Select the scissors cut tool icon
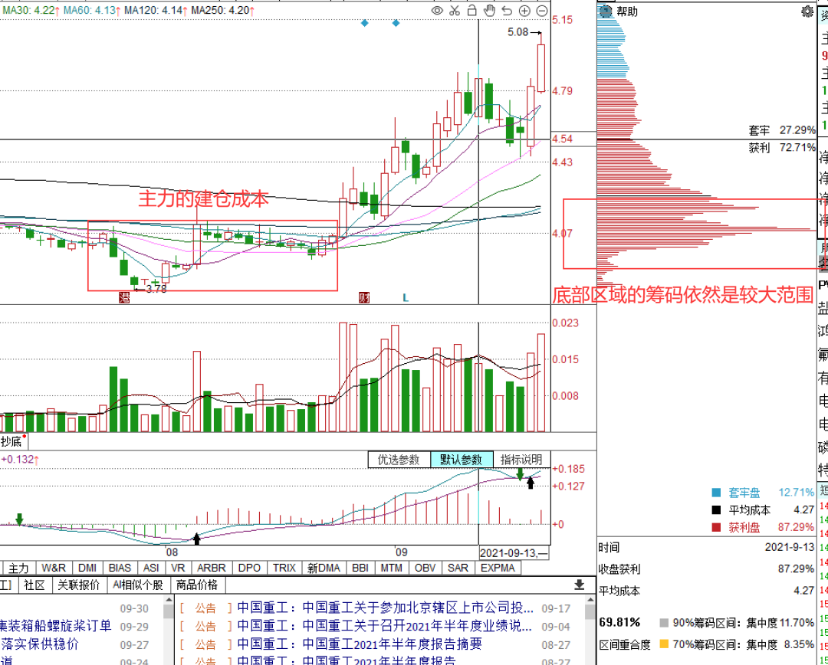This screenshot has height=665, width=828. click(x=455, y=11)
